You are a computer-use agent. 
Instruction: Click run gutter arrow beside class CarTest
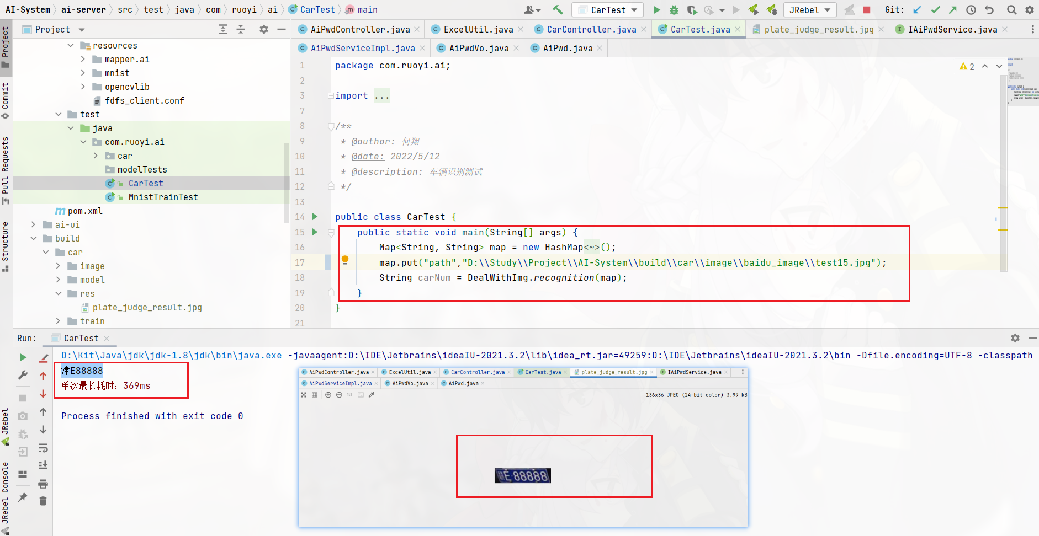pyautogui.click(x=315, y=217)
